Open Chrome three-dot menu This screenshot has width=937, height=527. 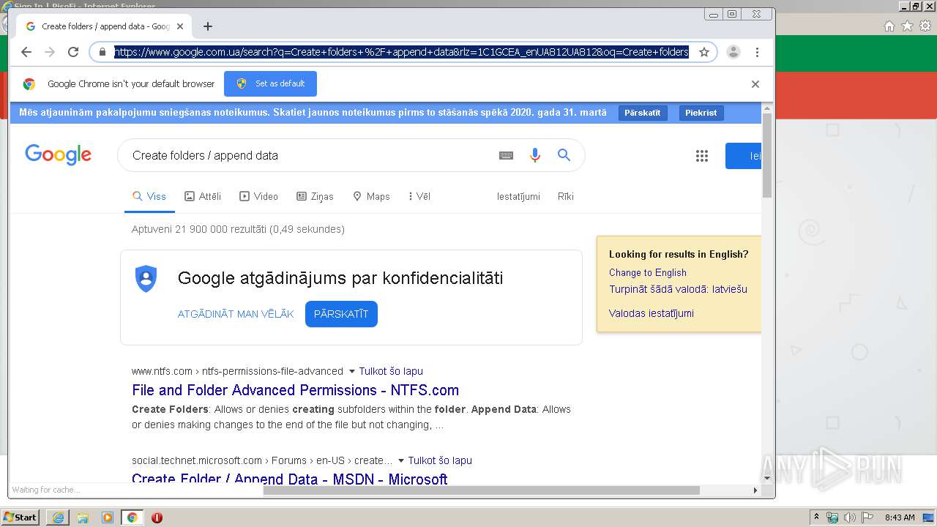click(x=757, y=52)
